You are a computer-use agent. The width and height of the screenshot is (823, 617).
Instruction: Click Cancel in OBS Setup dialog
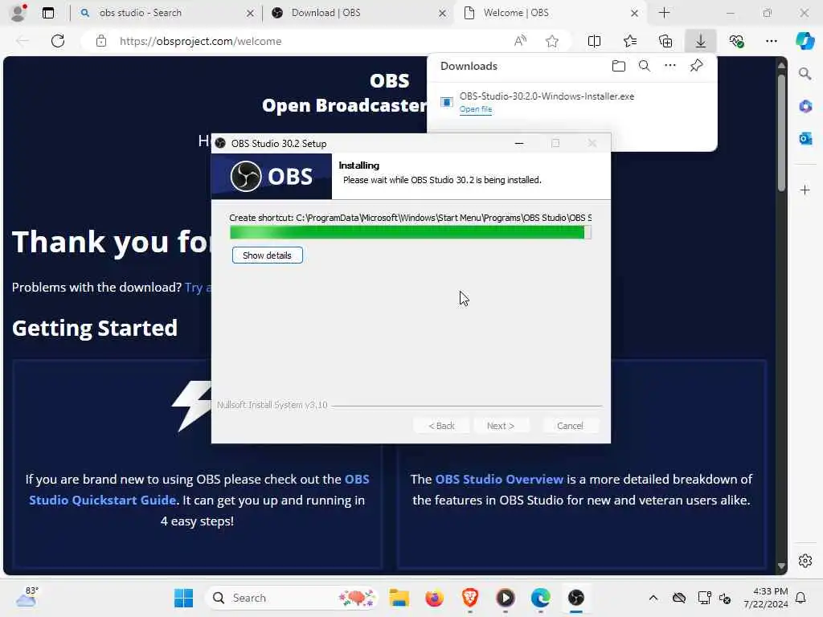pyautogui.click(x=570, y=426)
